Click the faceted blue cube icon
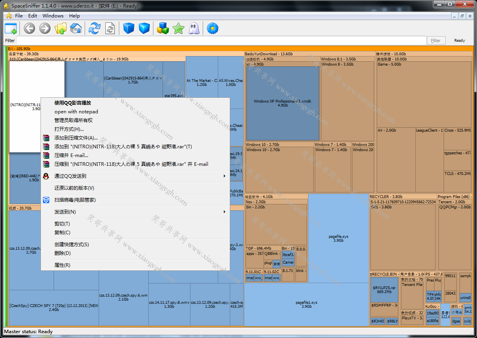 (x=144, y=28)
